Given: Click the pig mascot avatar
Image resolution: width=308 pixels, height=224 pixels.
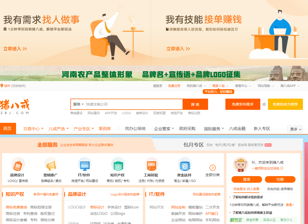Looking at the screenshot, I should pos(240,164).
